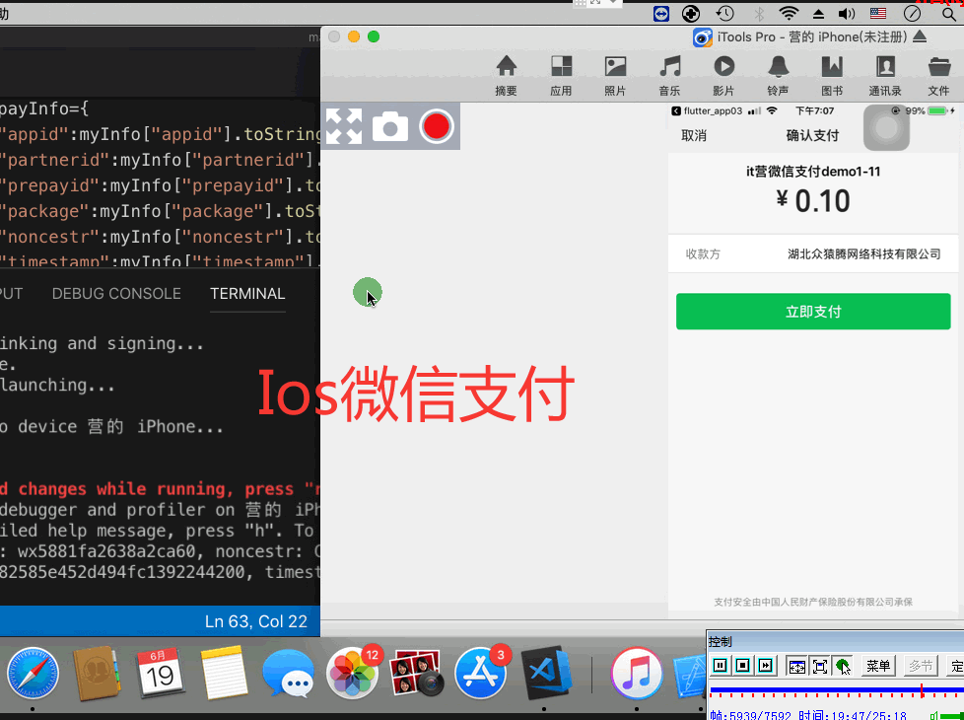Image resolution: width=964 pixels, height=720 pixels.
Task: Open the volume control in the menu bar
Action: click(847, 14)
